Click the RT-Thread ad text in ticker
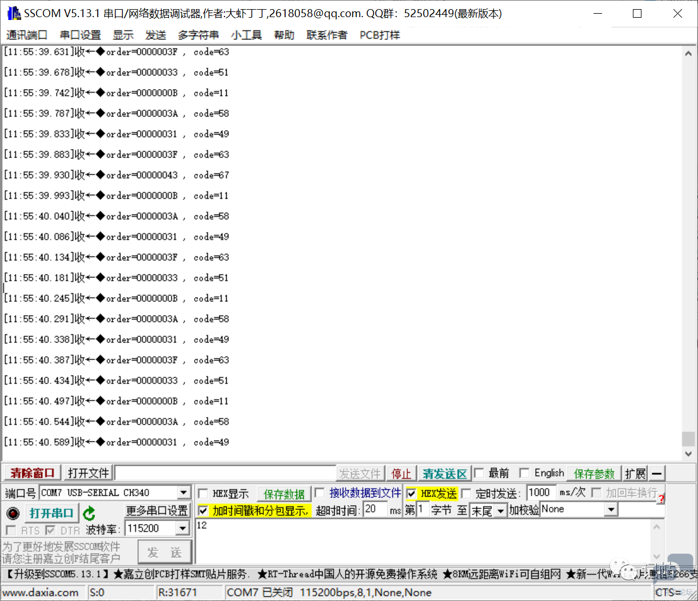 coord(348,574)
